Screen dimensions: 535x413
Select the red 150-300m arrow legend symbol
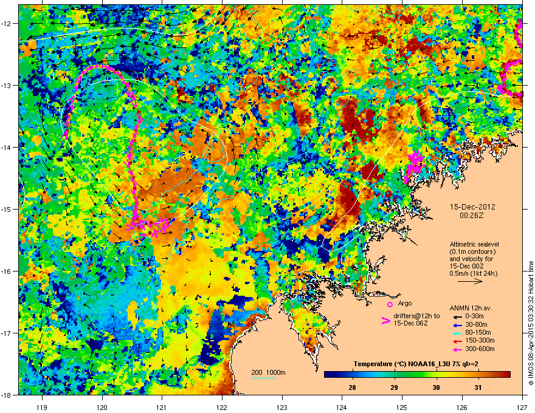[457, 341]
